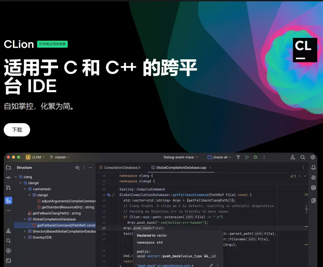Click the CL product logo

(x=305, y=50)
